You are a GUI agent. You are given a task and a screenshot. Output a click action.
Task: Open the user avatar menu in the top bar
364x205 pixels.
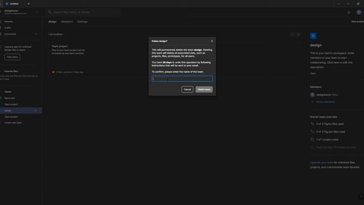[x=359, y=12]
